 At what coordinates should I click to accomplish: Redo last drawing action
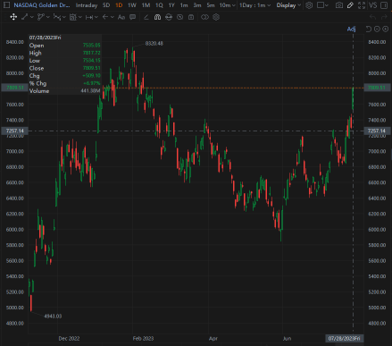(x=384, y=17)
